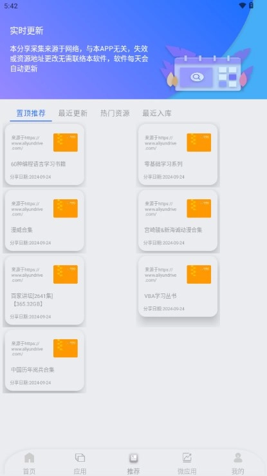The width and height of the screenshot is (267, 476).
Task: Open the 应用 apps icon
Action: pos(80,457)
